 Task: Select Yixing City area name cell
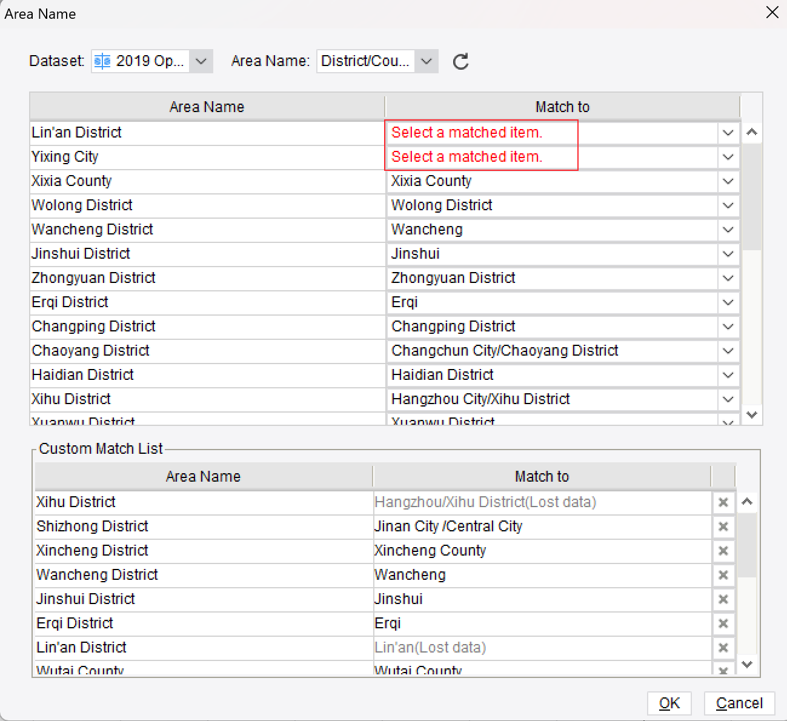(x=207, y=157)
